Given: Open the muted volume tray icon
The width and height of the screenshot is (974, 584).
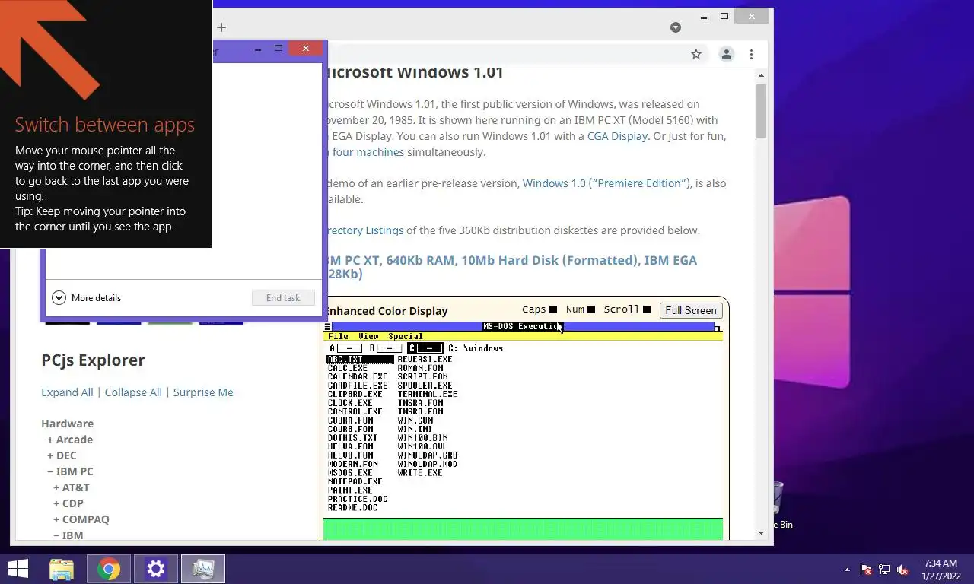Looking at the screenshot, I should point(902,570).
